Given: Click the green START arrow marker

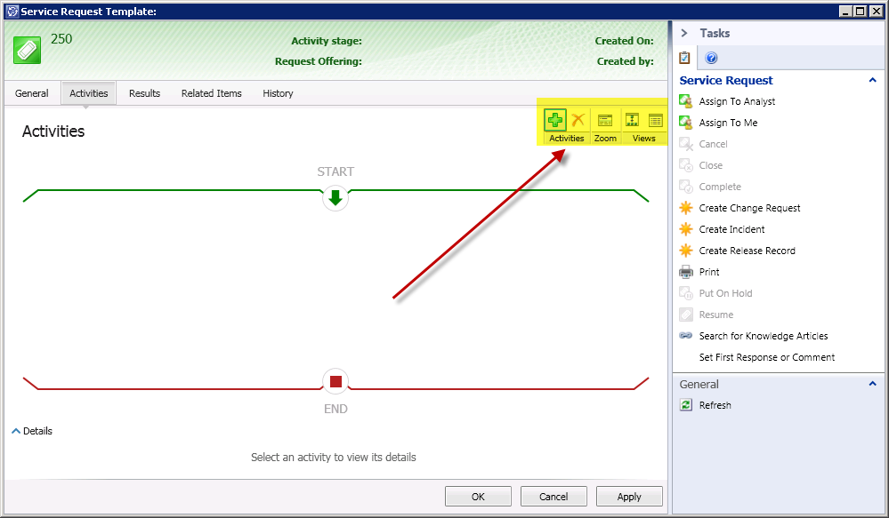Looking at the screenshot, I should [x=335, y=198].
